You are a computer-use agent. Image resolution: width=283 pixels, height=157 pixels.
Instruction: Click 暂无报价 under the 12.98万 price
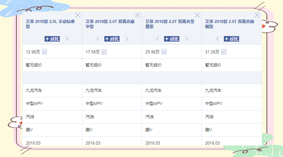tap(34, 65)
